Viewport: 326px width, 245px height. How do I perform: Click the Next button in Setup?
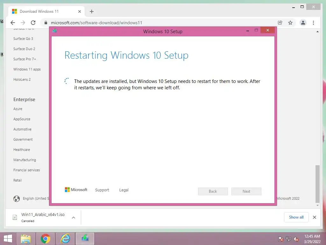pos(246,191)
